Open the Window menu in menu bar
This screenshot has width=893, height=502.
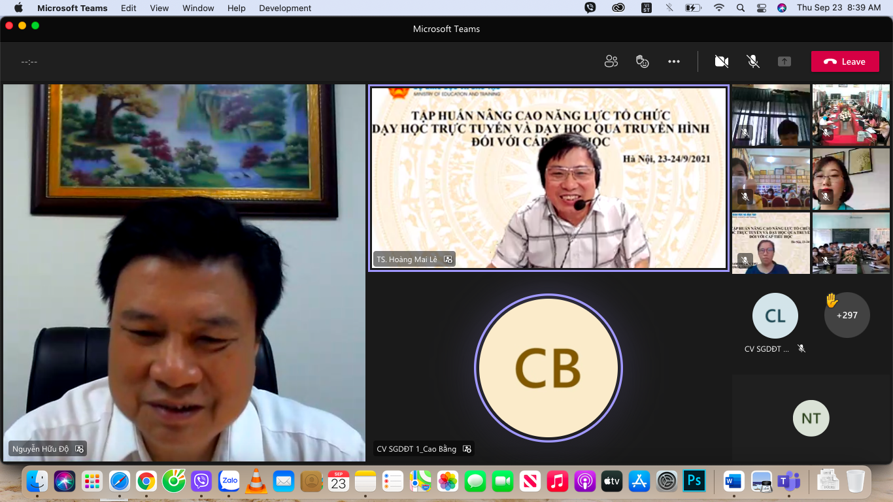pyautogui.click(x=198, y=8)
